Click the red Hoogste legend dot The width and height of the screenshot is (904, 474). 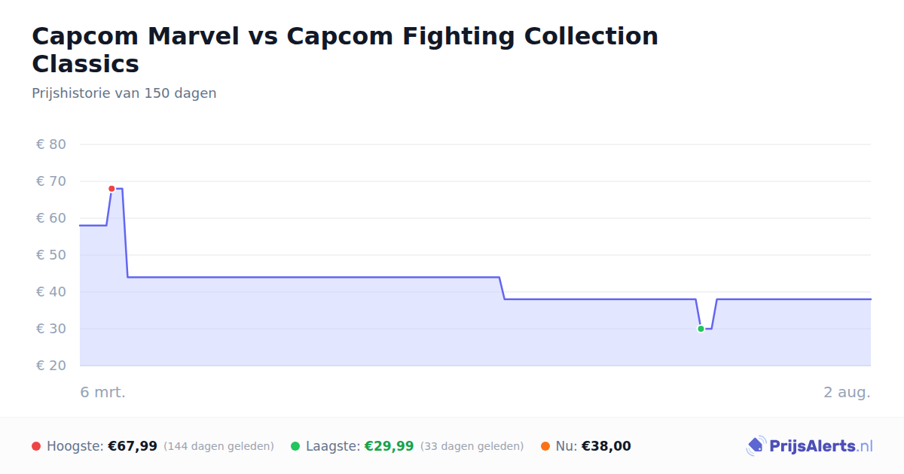(36, 446)
